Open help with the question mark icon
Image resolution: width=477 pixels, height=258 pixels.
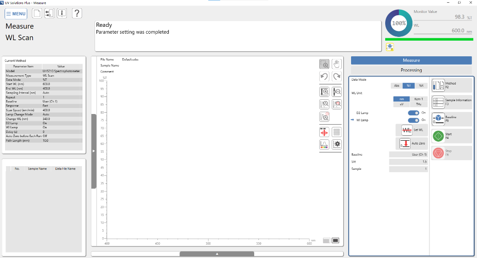77,13
